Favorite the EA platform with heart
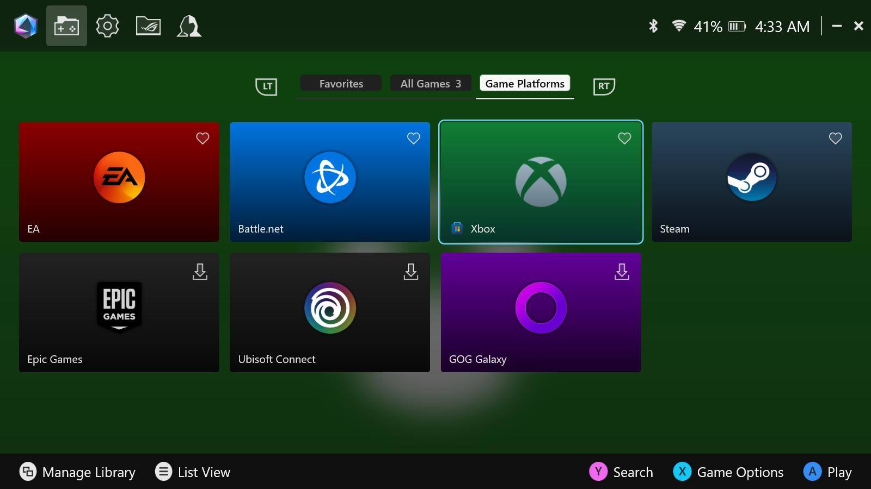 (203, 139)
